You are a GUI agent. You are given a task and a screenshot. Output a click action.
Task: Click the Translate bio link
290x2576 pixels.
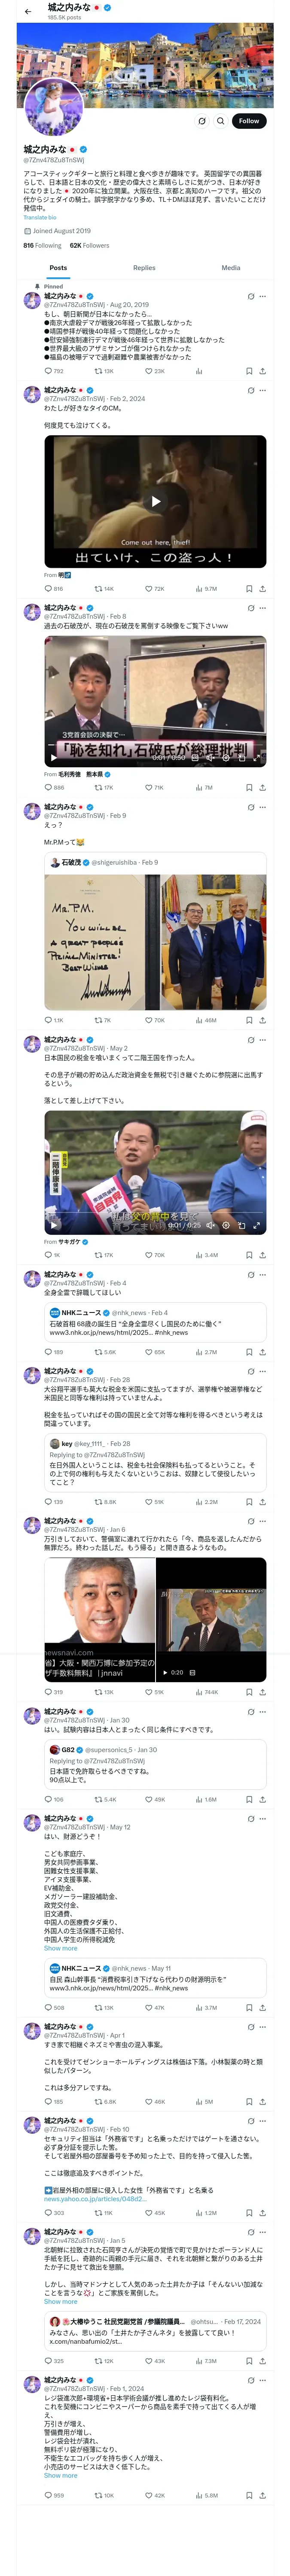click(x=40, y=217)
